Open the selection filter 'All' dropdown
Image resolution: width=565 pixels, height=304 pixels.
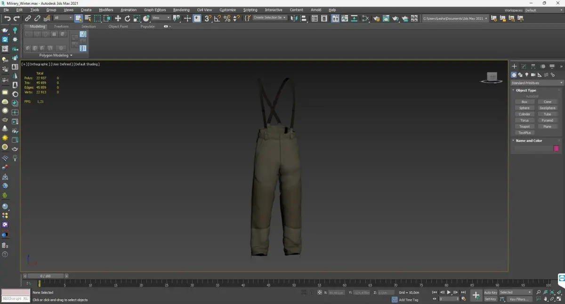click(63, 18)
